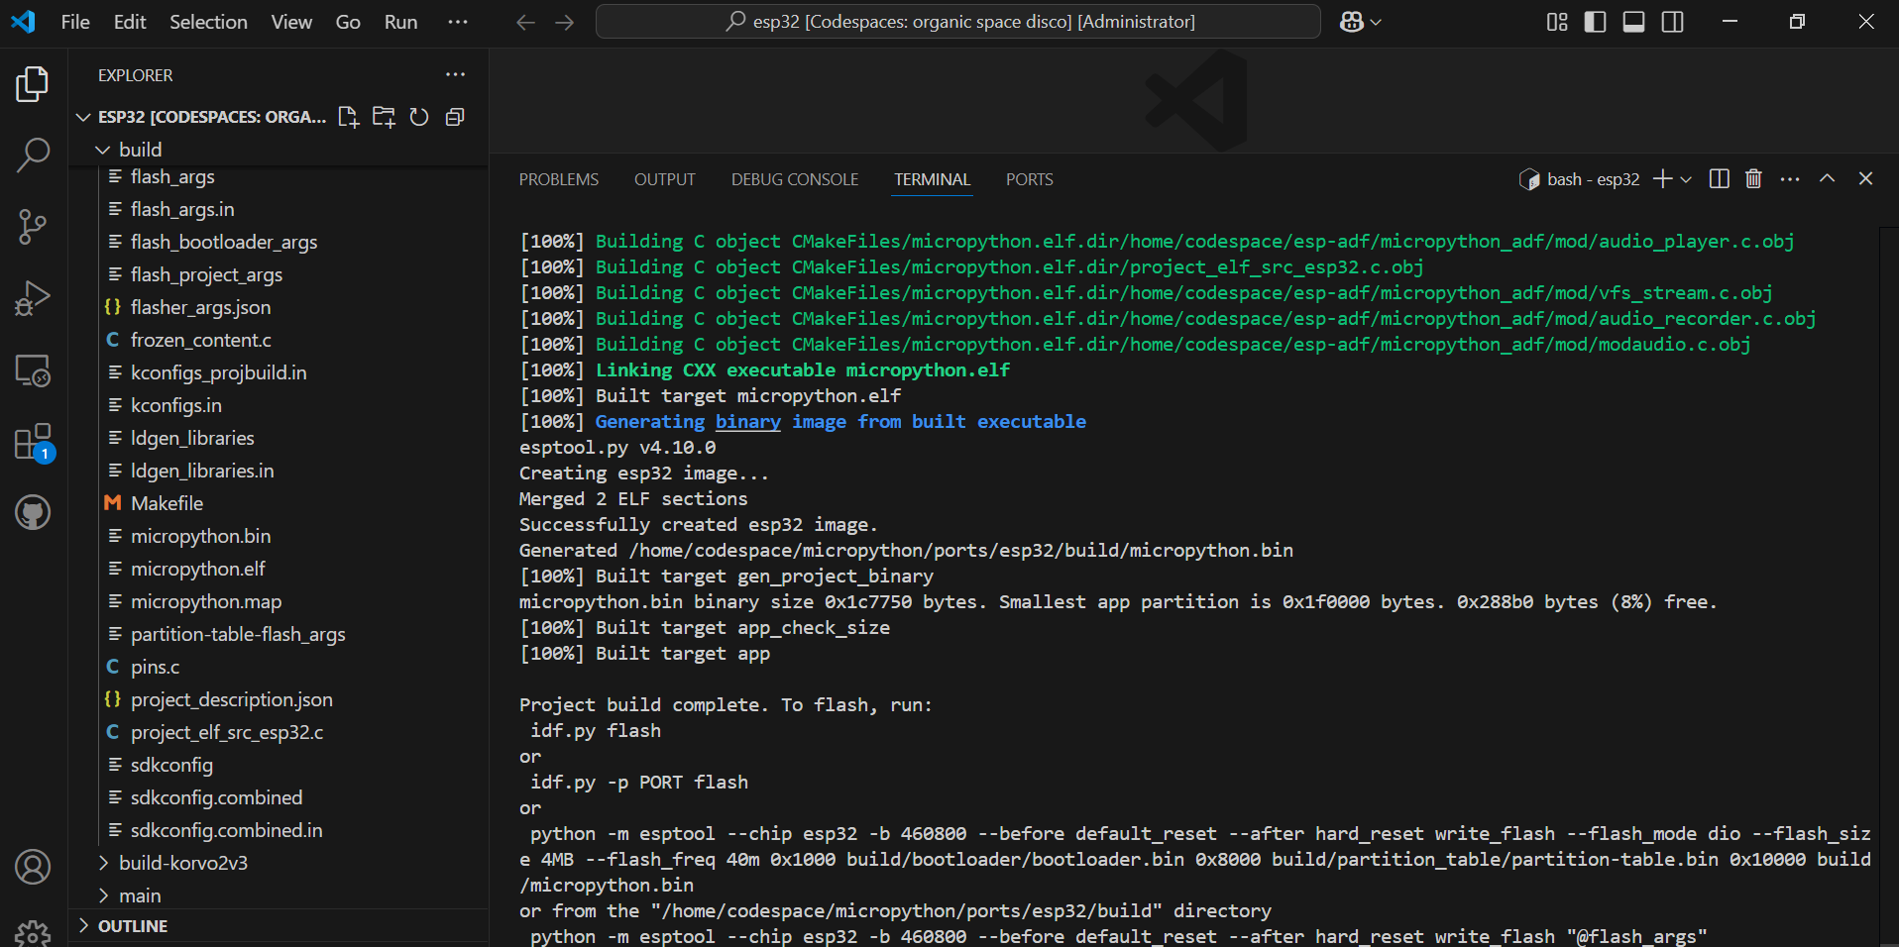Kill the active terminal
This screenshot has height=947, width=1899.
1752,179
